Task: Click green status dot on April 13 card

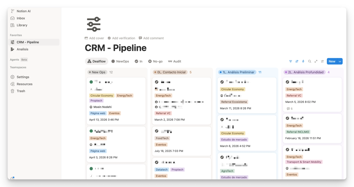Action: (91, 82)
